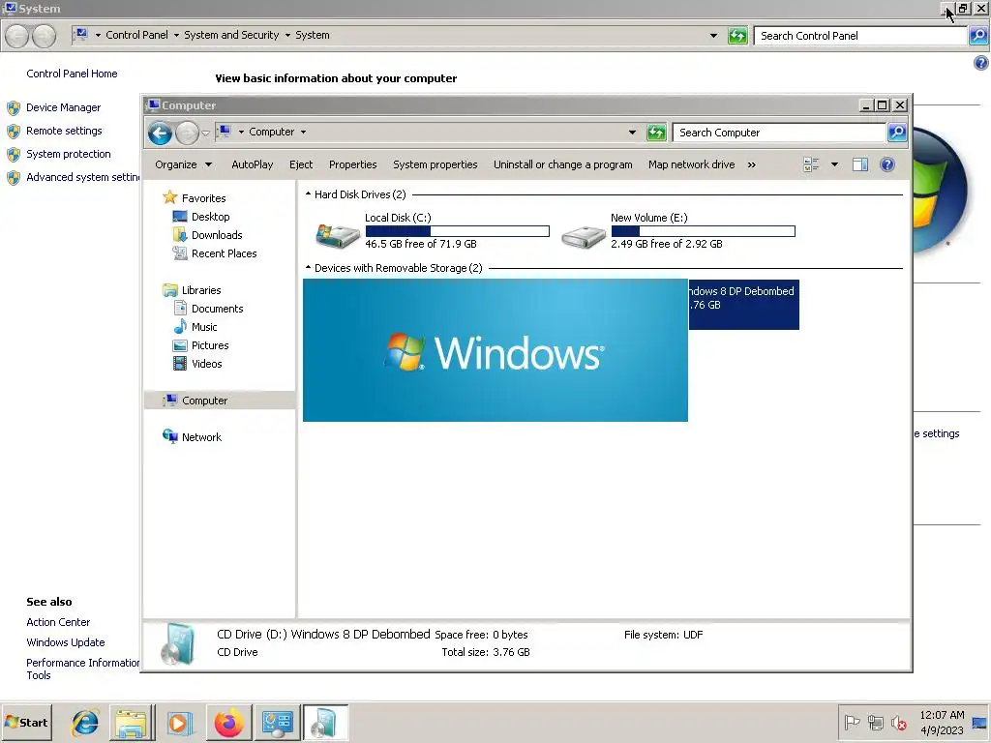Open Action Center link under See also
This screenshot has width=991, height=743.
(x=58, y=622)
